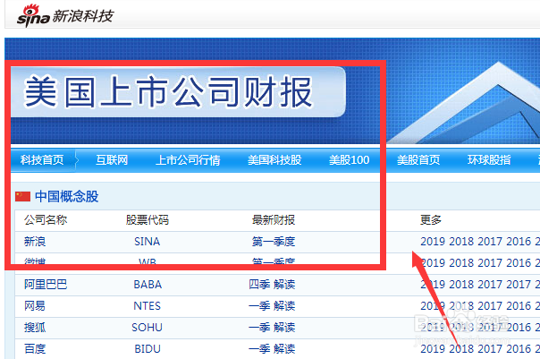Open 解读 in the 阿里巴巴 row
The image size is (540, 359).
284,285
